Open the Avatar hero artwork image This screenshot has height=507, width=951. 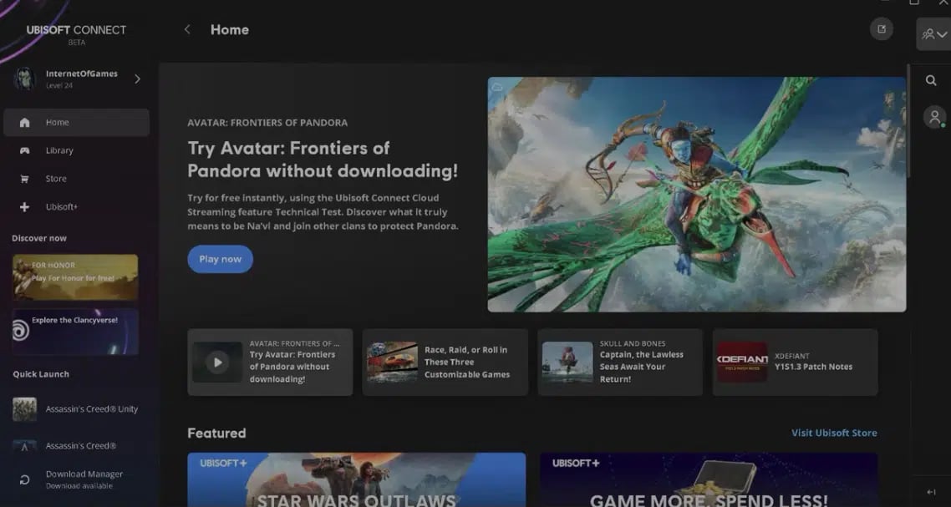tap(697, 194)
